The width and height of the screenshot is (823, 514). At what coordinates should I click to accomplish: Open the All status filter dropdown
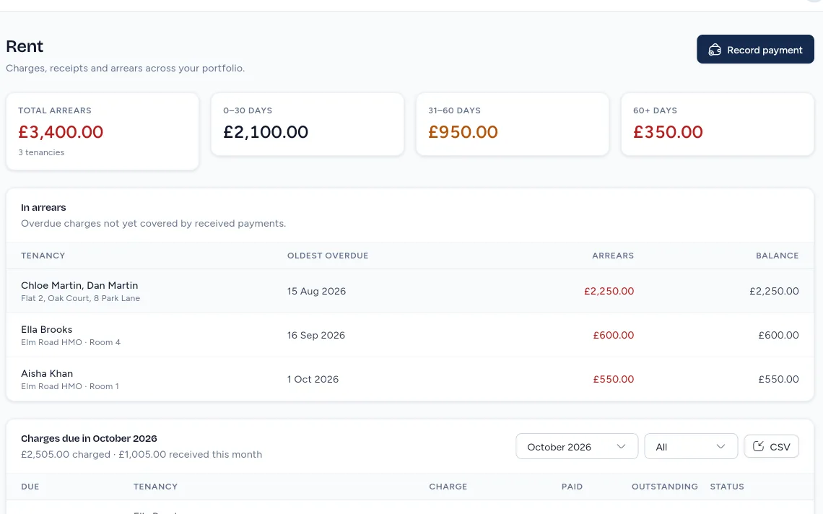point(691,446)
